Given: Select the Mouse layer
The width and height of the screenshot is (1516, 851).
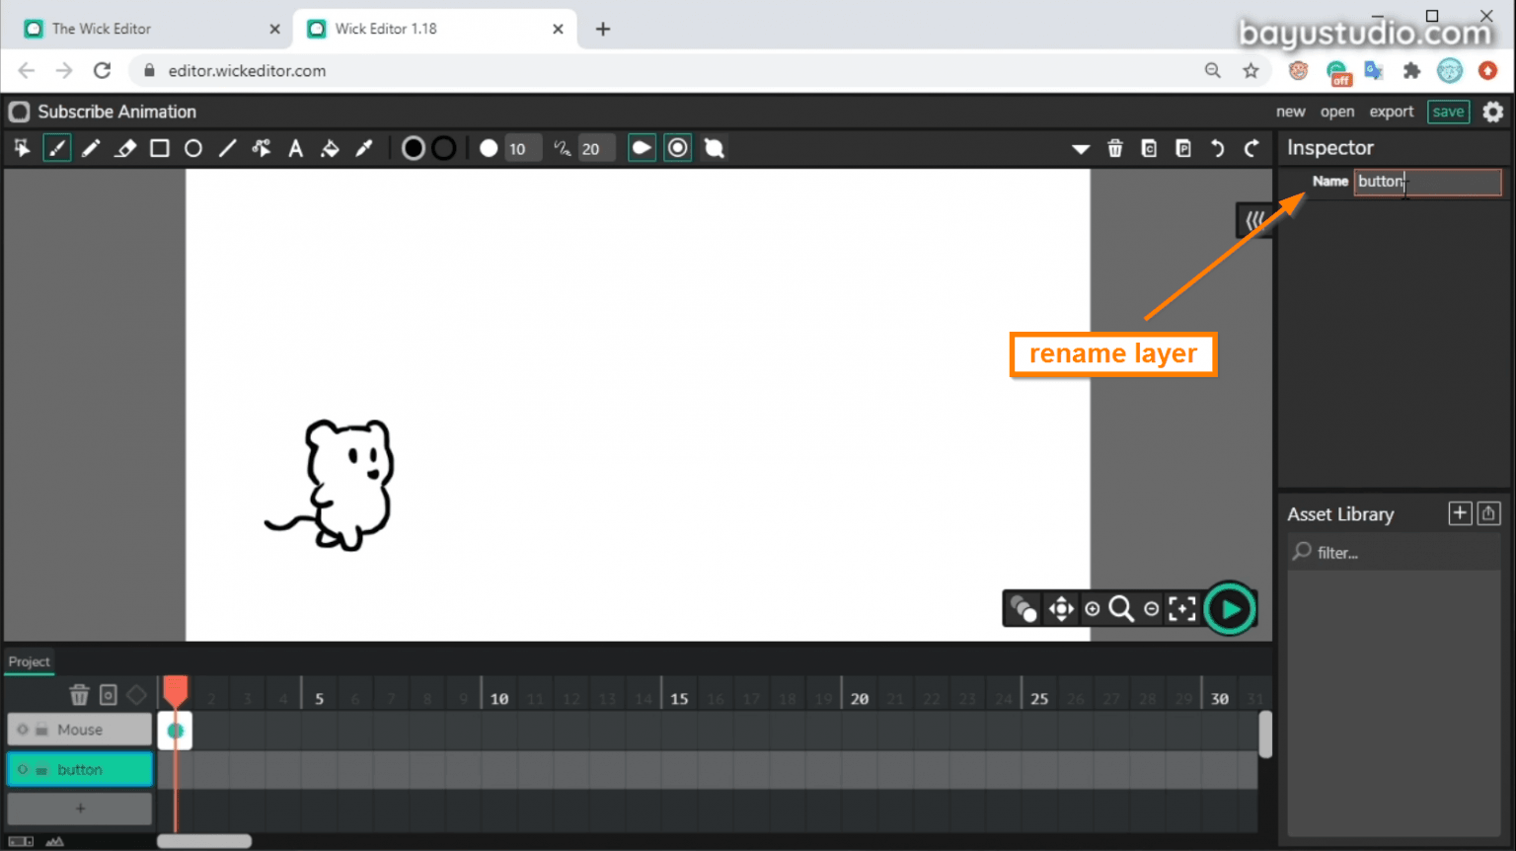Looking at the screenshot, I should [80, 730].
